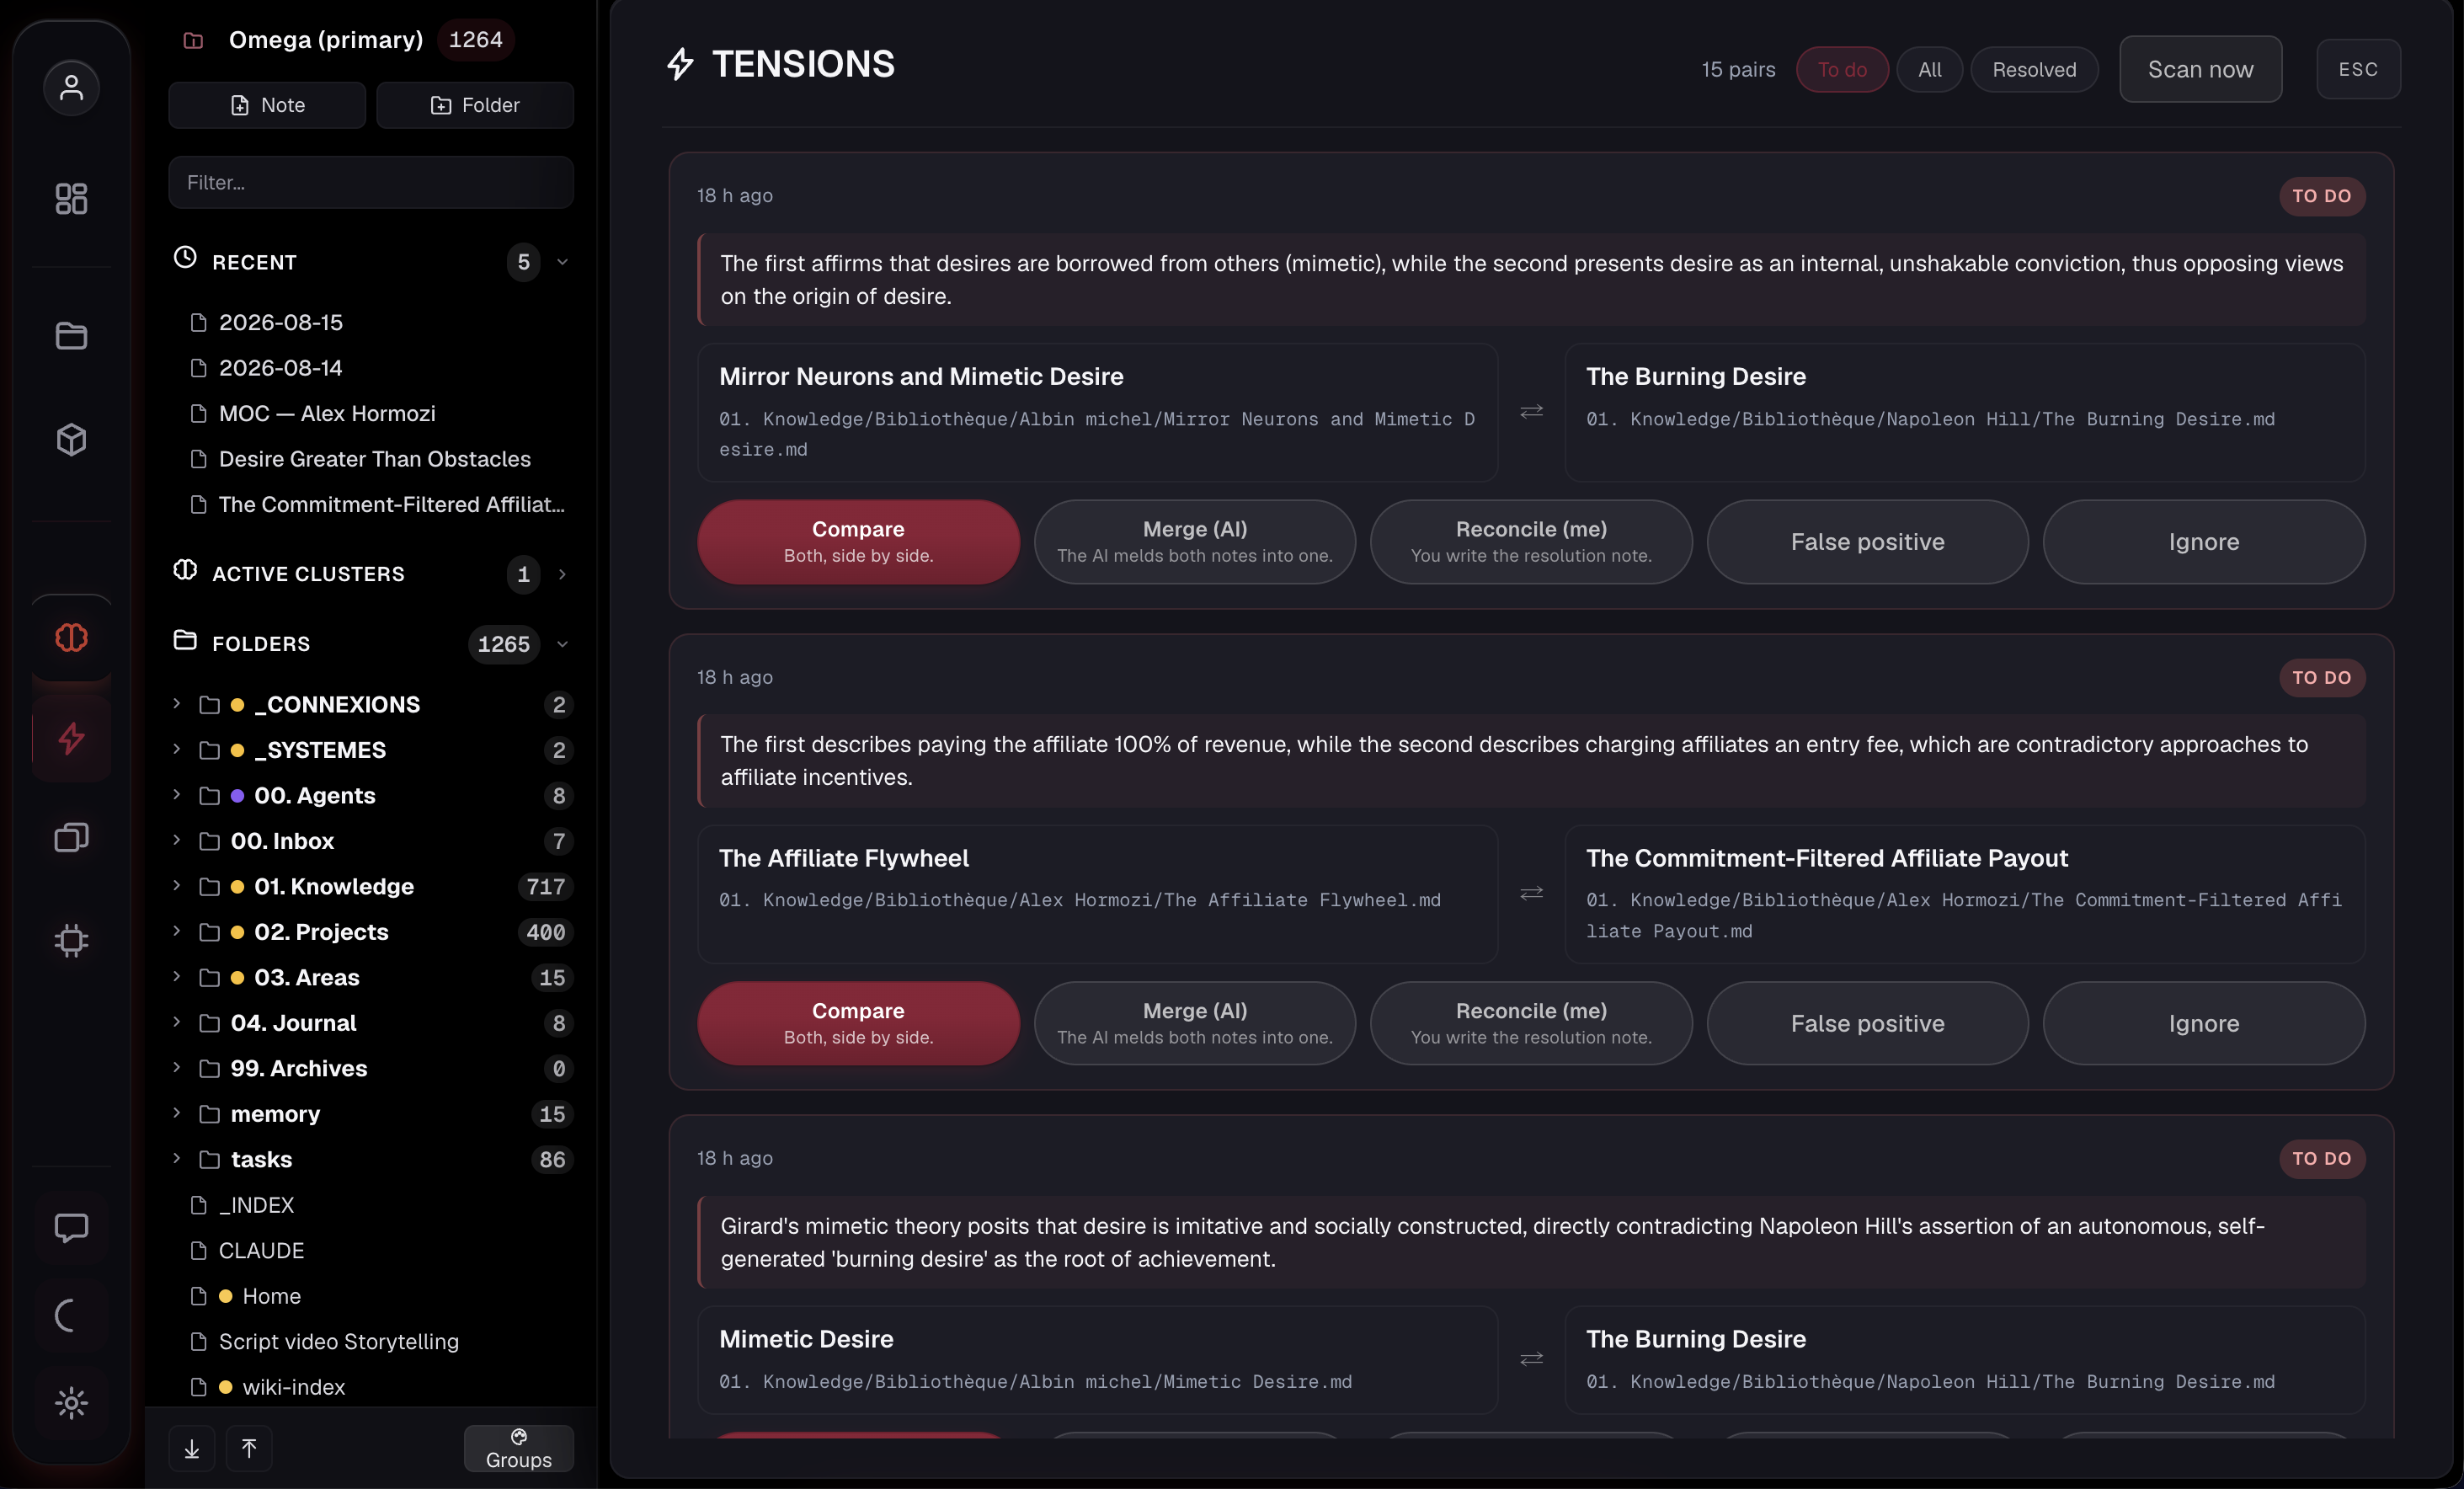
Task: Focus the Filter input field
Action: (x=371, y=182)
